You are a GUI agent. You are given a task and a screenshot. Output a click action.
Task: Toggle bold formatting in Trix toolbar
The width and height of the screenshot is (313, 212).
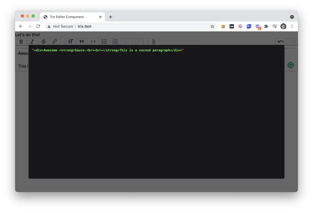21,41
